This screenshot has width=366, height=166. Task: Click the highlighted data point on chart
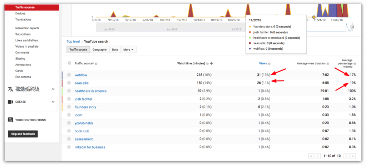pyautogui.click(x=314, y=17)
